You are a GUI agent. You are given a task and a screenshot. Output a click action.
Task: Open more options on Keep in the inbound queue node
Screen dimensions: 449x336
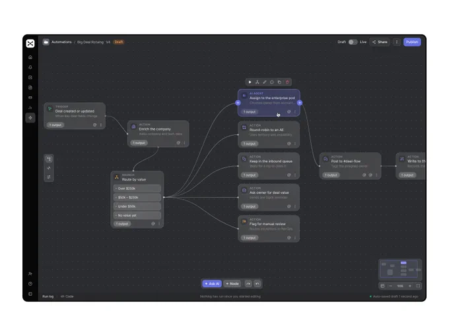click(295, 175)
